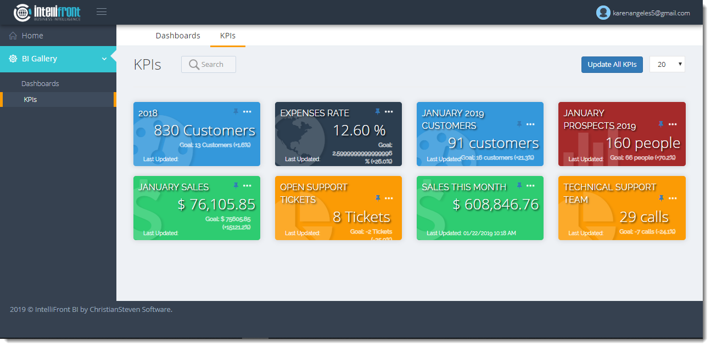Click the 8 Tickets value

coord(362,217)
